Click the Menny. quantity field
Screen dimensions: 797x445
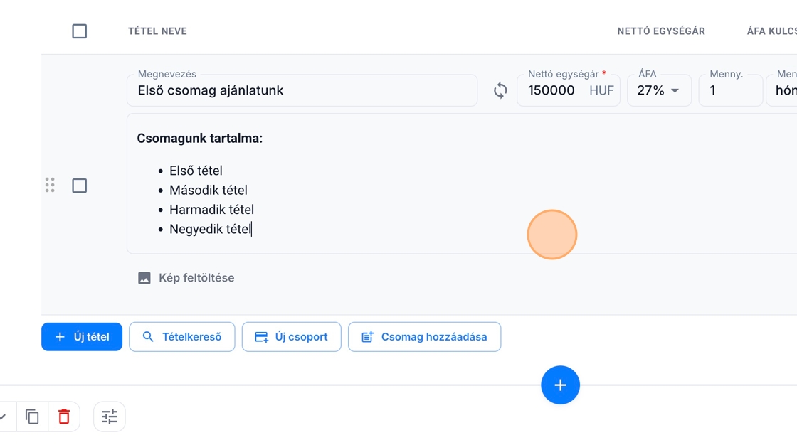(729, 91)
